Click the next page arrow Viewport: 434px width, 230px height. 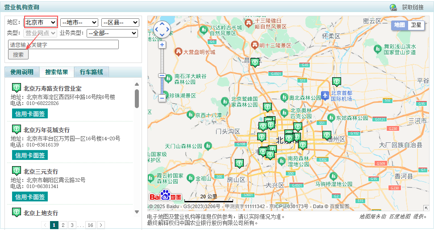(x=101, y=225)
